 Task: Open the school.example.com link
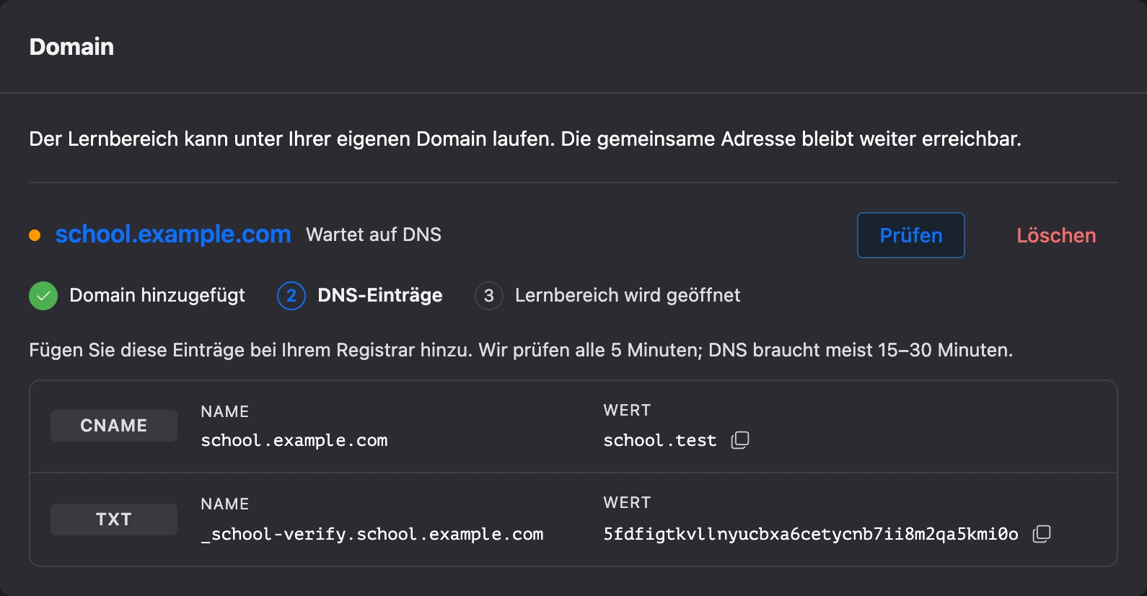coord(173,235)
